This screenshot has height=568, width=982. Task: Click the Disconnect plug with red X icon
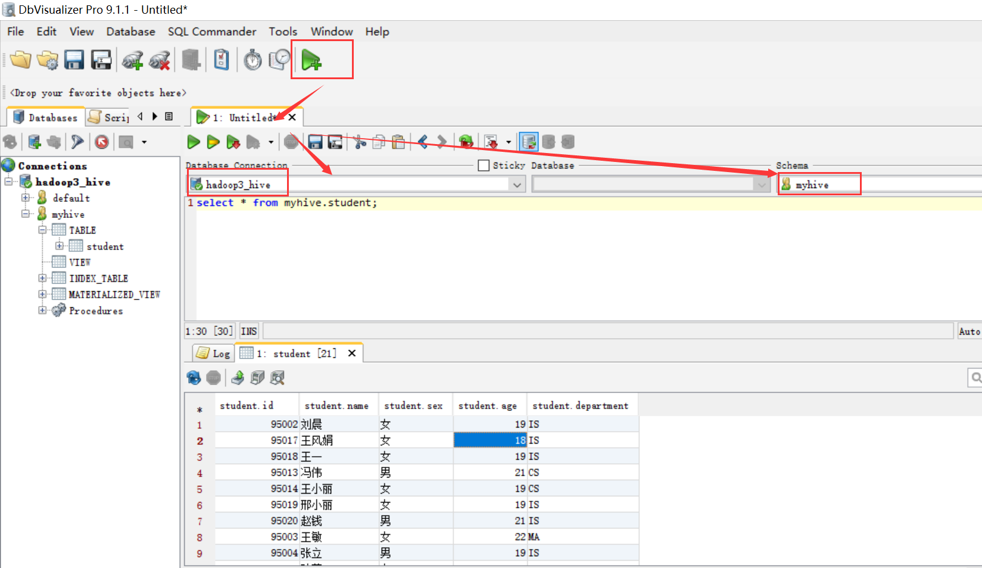tap(160, 60)
